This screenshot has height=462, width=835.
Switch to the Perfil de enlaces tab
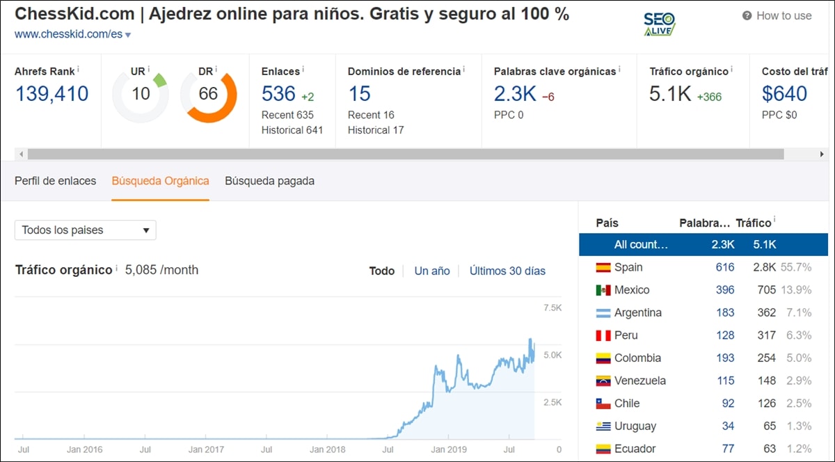click(x=55, y=180)
